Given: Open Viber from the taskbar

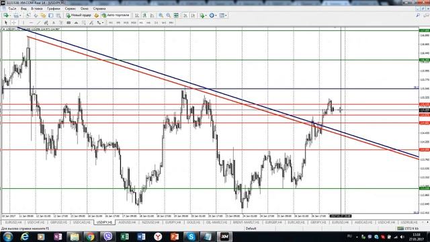Looking at the screenshot, I should [107, 237].
